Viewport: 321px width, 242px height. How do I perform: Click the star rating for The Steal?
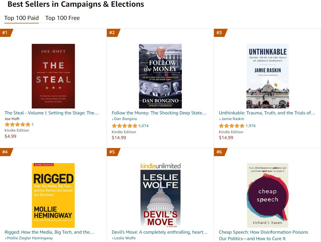click(x=18, y=124)
